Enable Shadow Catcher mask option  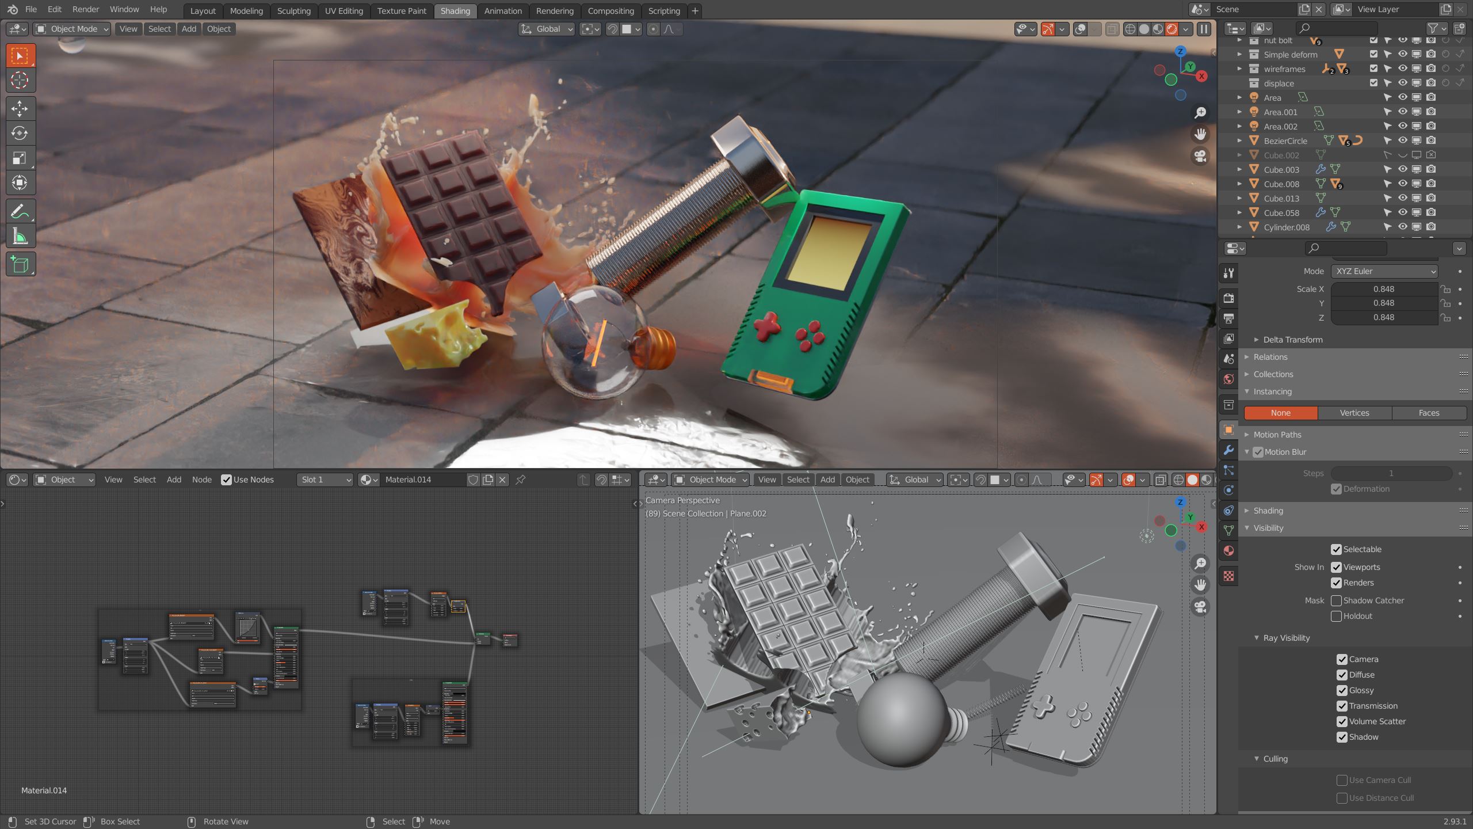coord(1337,600)
